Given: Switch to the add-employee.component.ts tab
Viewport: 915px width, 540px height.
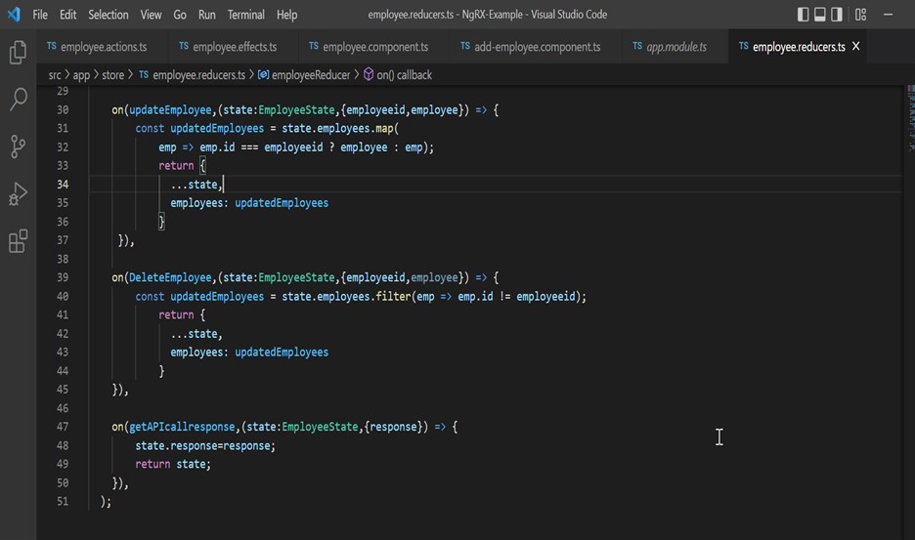Looking at the screenshot, I should [537, 47].
